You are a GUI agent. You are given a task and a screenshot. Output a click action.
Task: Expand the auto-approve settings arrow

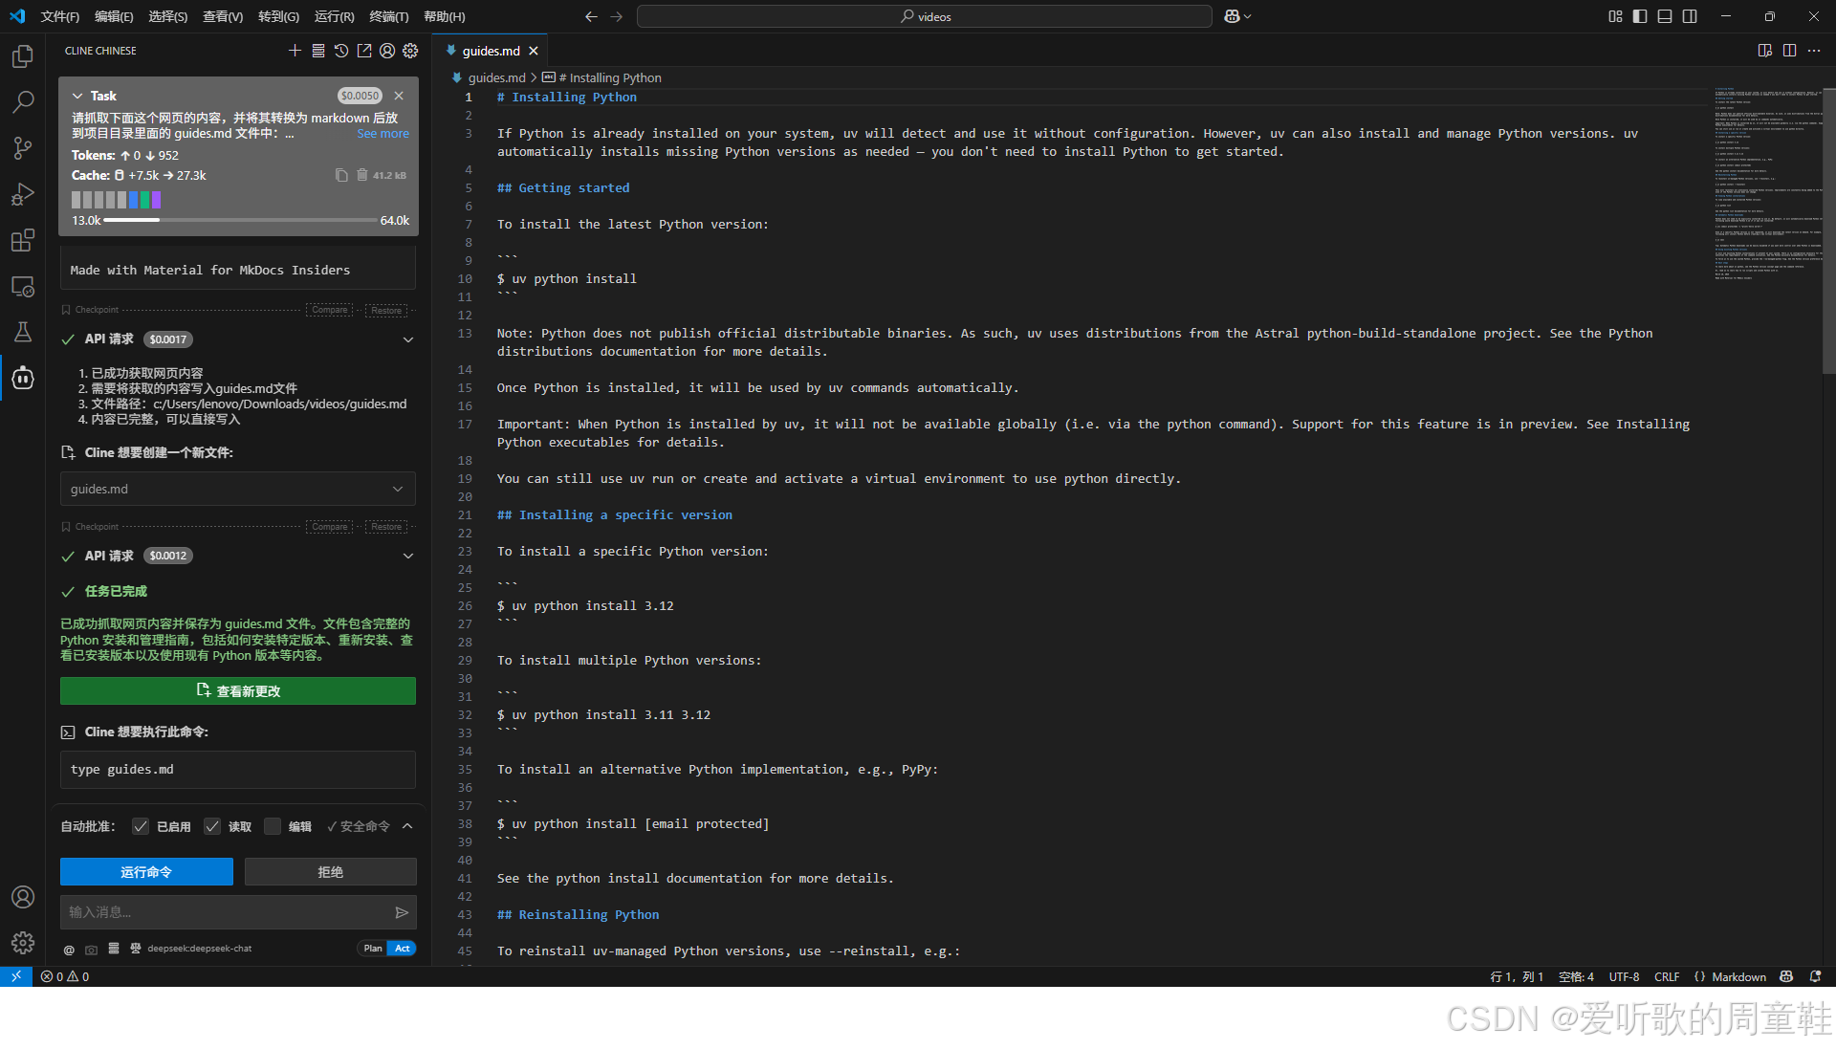pos(407,826)
